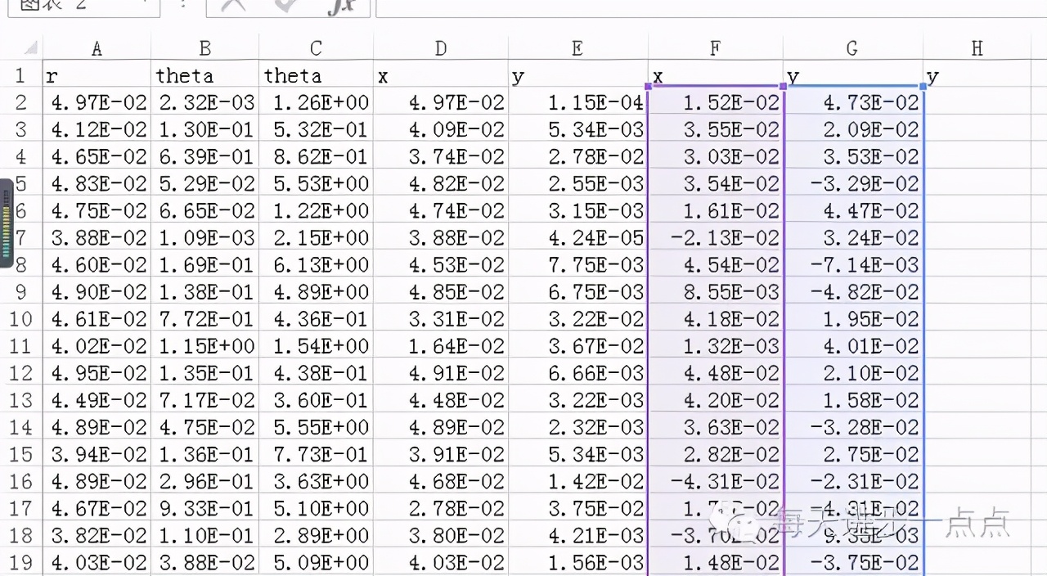1047x576 pixels.
Task: Select row 14 header
Action: 21,426
